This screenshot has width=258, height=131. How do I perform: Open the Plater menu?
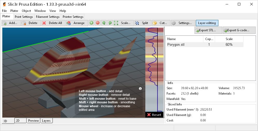(14, 11)
